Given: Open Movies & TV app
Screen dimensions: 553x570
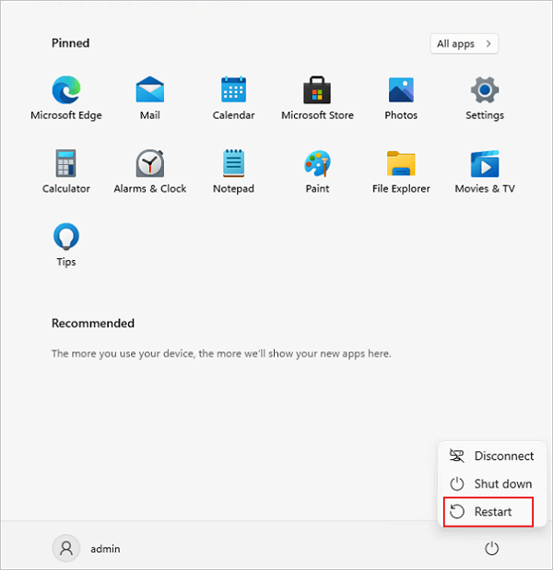Looking at the screenshot, I should point(485,164).
